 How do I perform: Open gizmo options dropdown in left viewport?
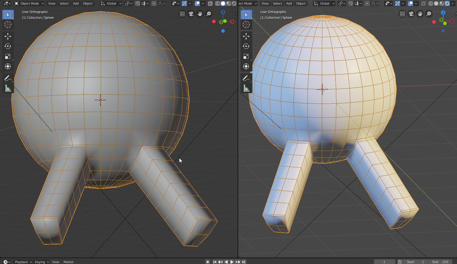[x=190, y=3]
